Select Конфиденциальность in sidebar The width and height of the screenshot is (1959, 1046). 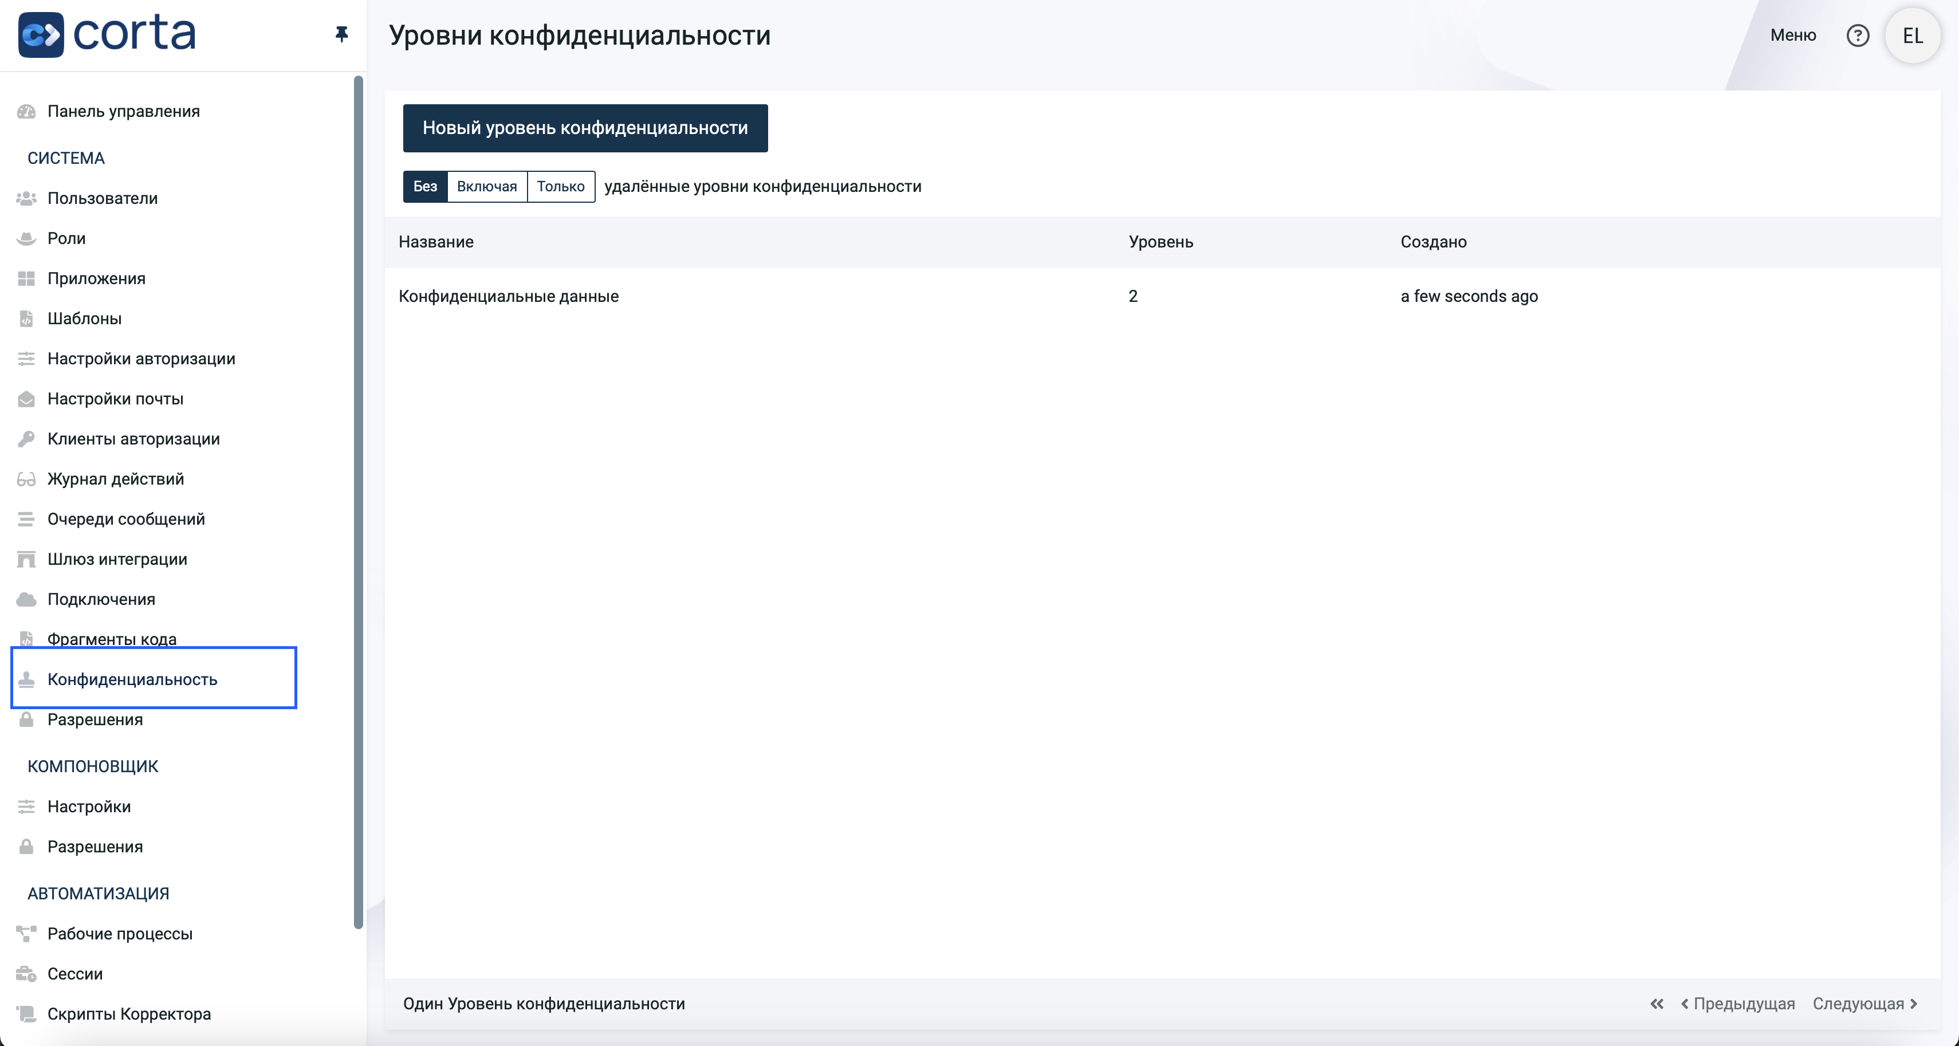132,679
